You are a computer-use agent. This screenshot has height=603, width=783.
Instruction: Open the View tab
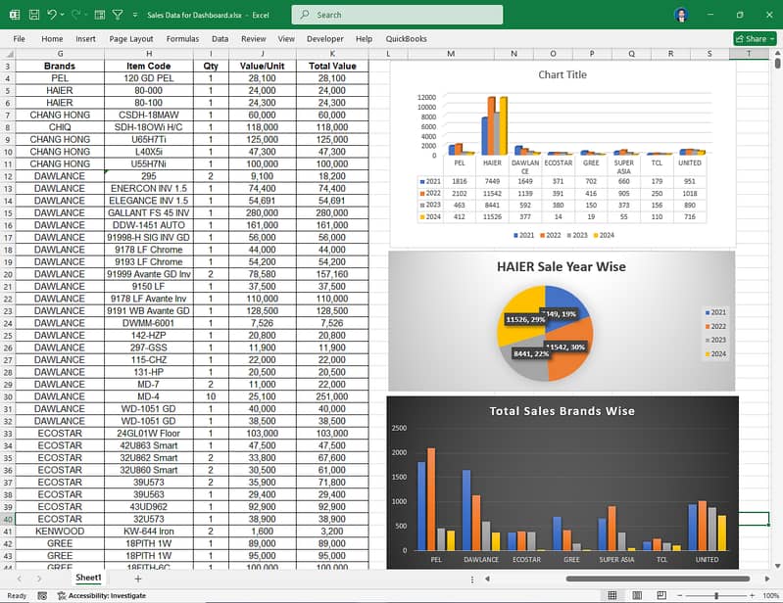pos(286,39)
